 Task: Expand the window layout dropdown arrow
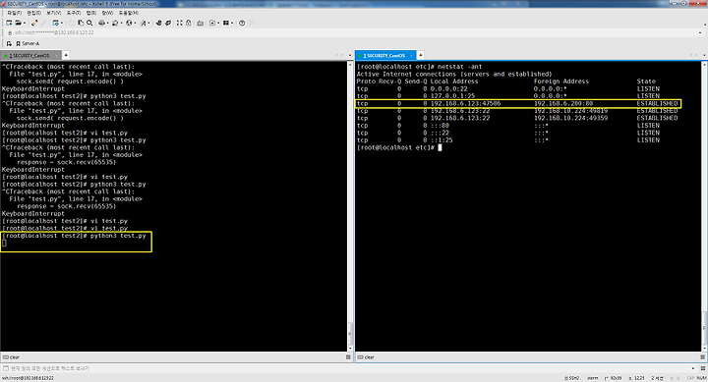[x=232, y=23]
